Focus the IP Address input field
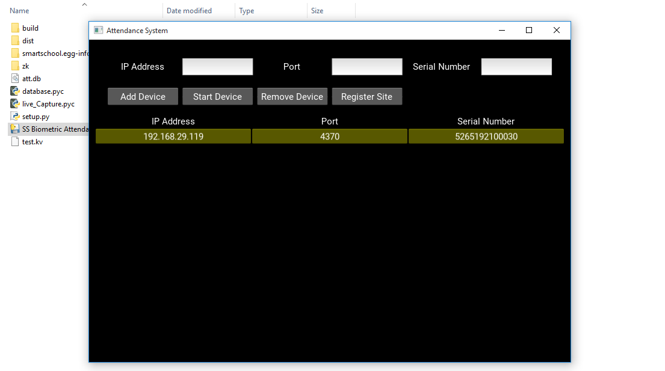The height and width of the screenshot is (371, 665). pyautogui.click(x=217, y=67)
